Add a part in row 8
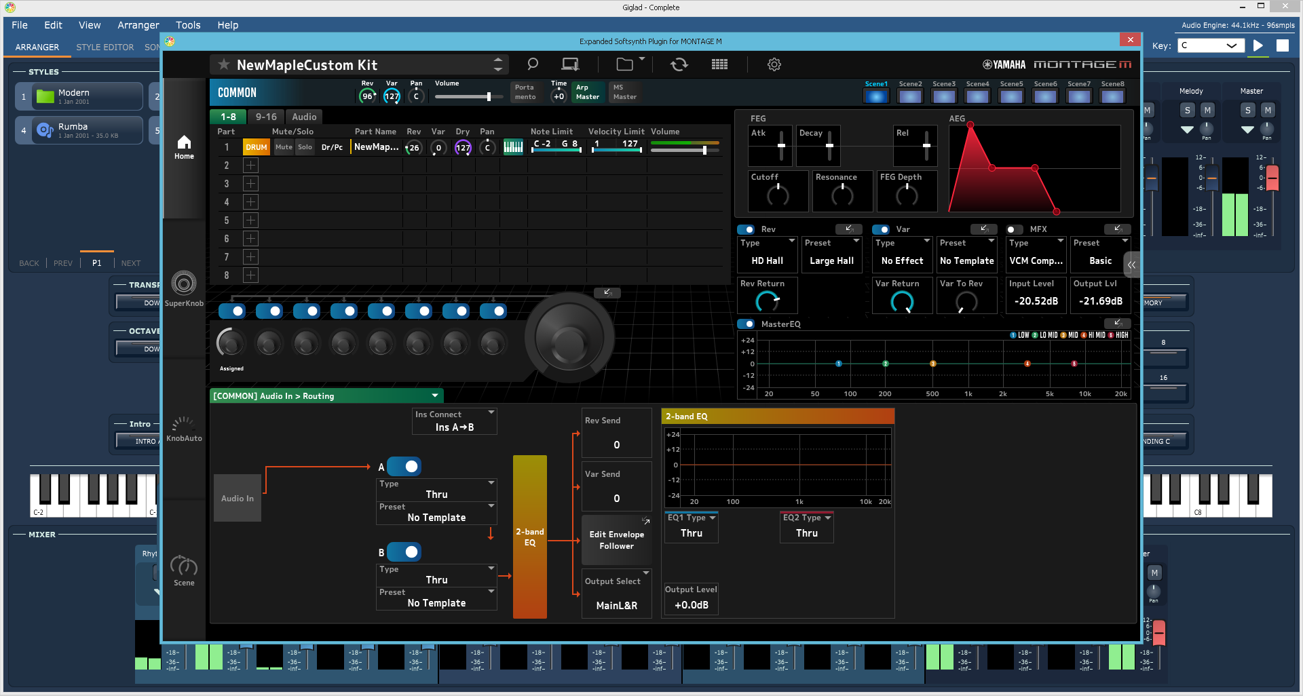The width and height of the screenshot is (1303, 696). [250, 275]
